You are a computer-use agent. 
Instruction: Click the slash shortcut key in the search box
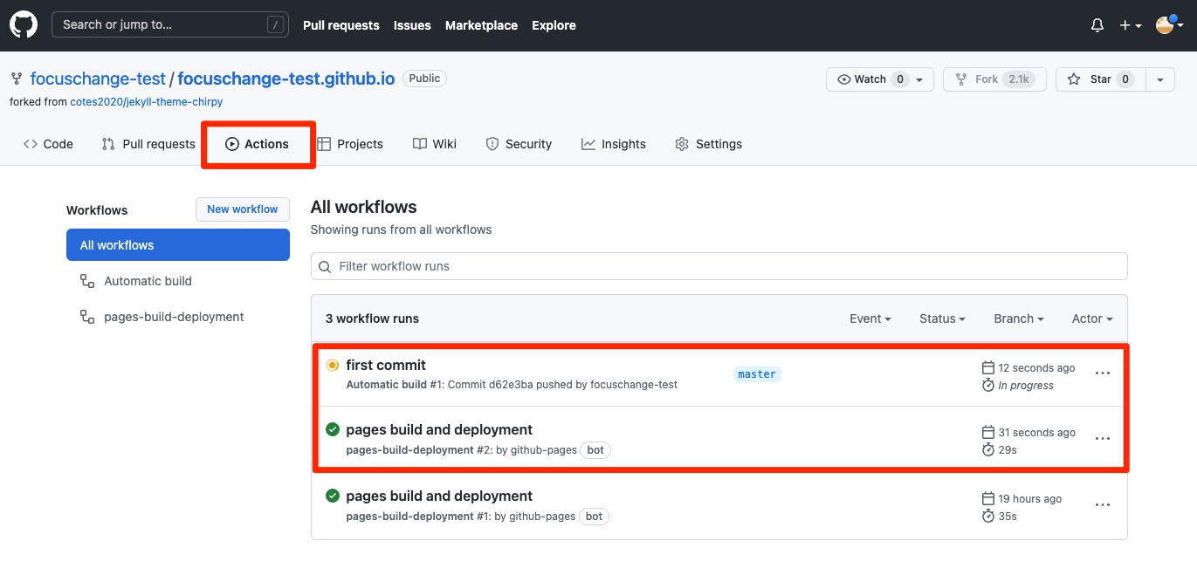point(277,25)
